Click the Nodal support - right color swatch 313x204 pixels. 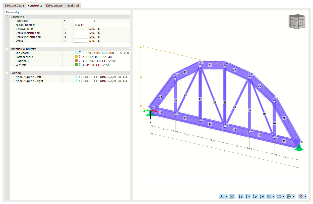coord(76,81)
